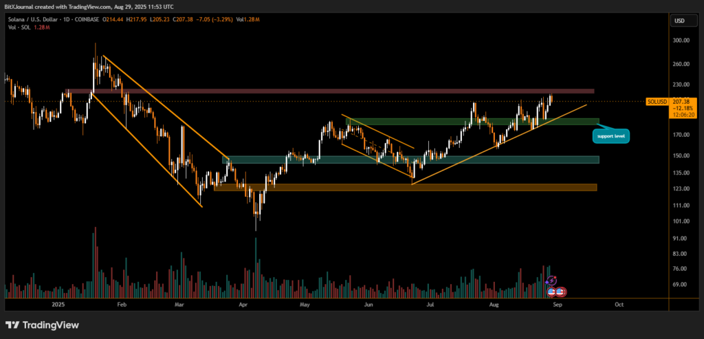Select the orange support zone near 123
Viewport: 704px width, 339px height.
406,187
